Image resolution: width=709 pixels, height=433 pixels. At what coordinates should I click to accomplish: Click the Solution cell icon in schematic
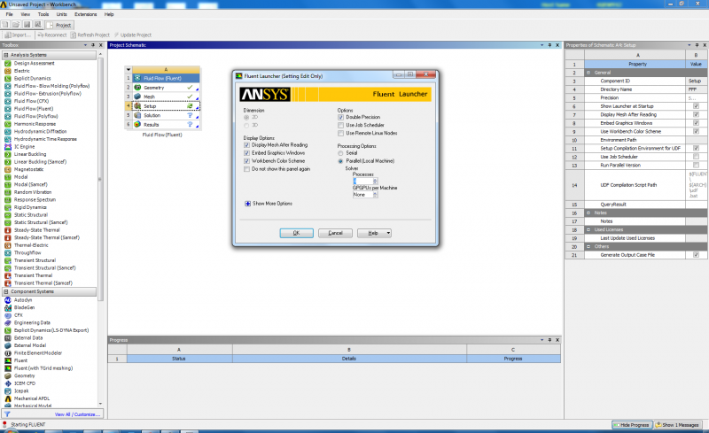point(137,115)
